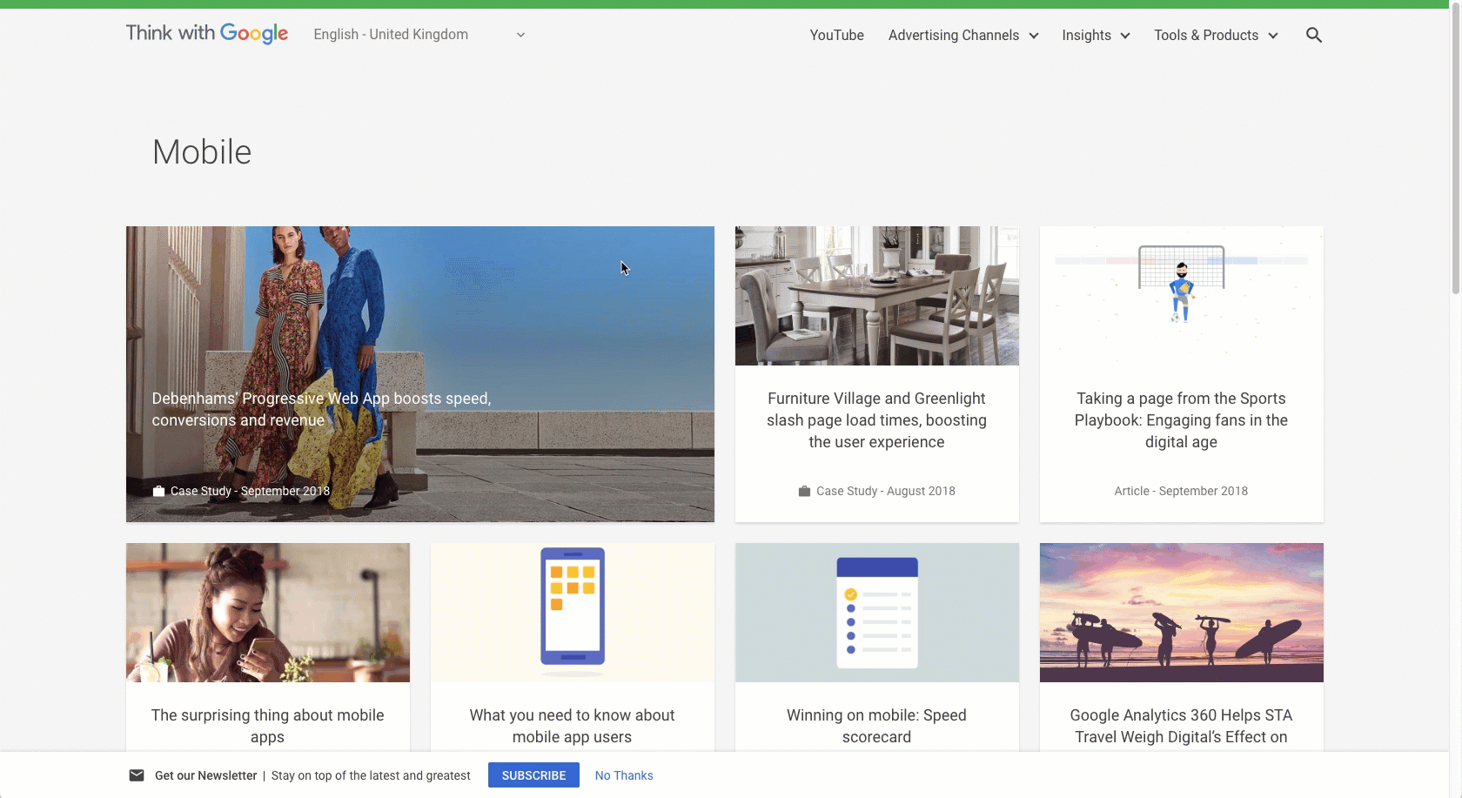The width and height of the screenshot is (1462, 798).
Task: Click the dining room furniture thumbnail
Action: click(x=877, y=296)
